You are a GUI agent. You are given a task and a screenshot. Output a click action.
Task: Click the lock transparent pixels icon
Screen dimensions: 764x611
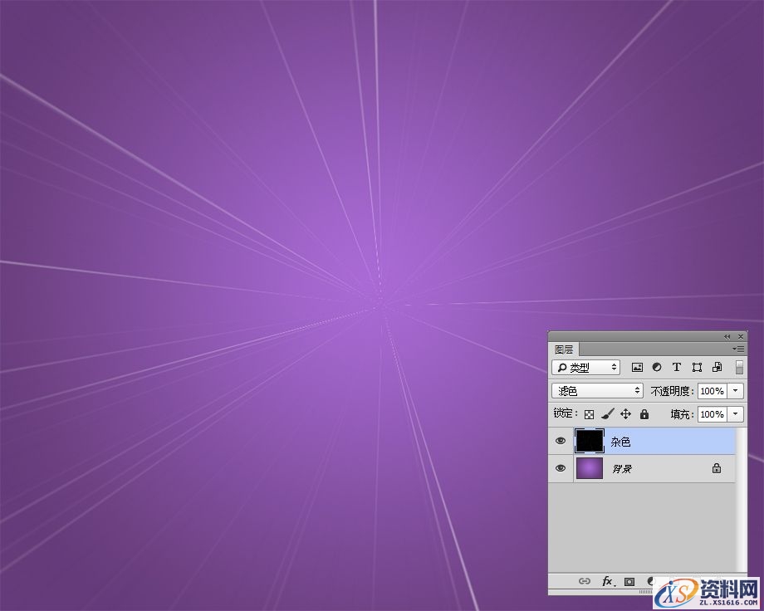589,414
